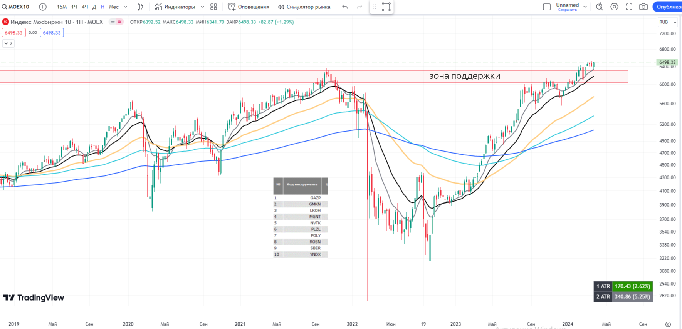Open the chart layout selection square icon

click(x=547, y=7)
